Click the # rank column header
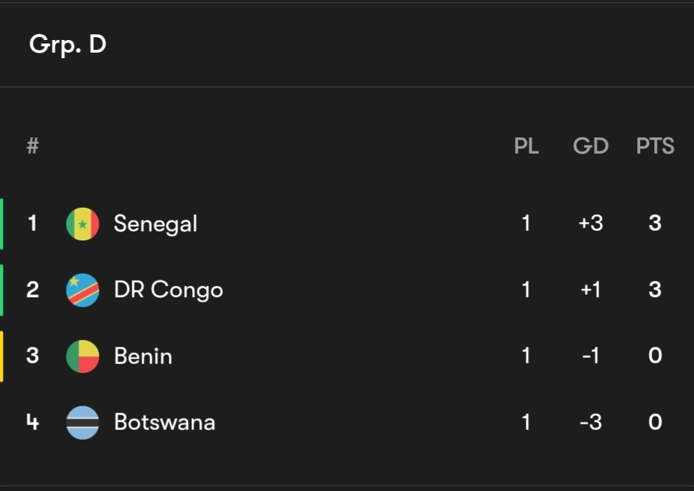The height and width of the screenshot is (491, 694). click(33, 146)
